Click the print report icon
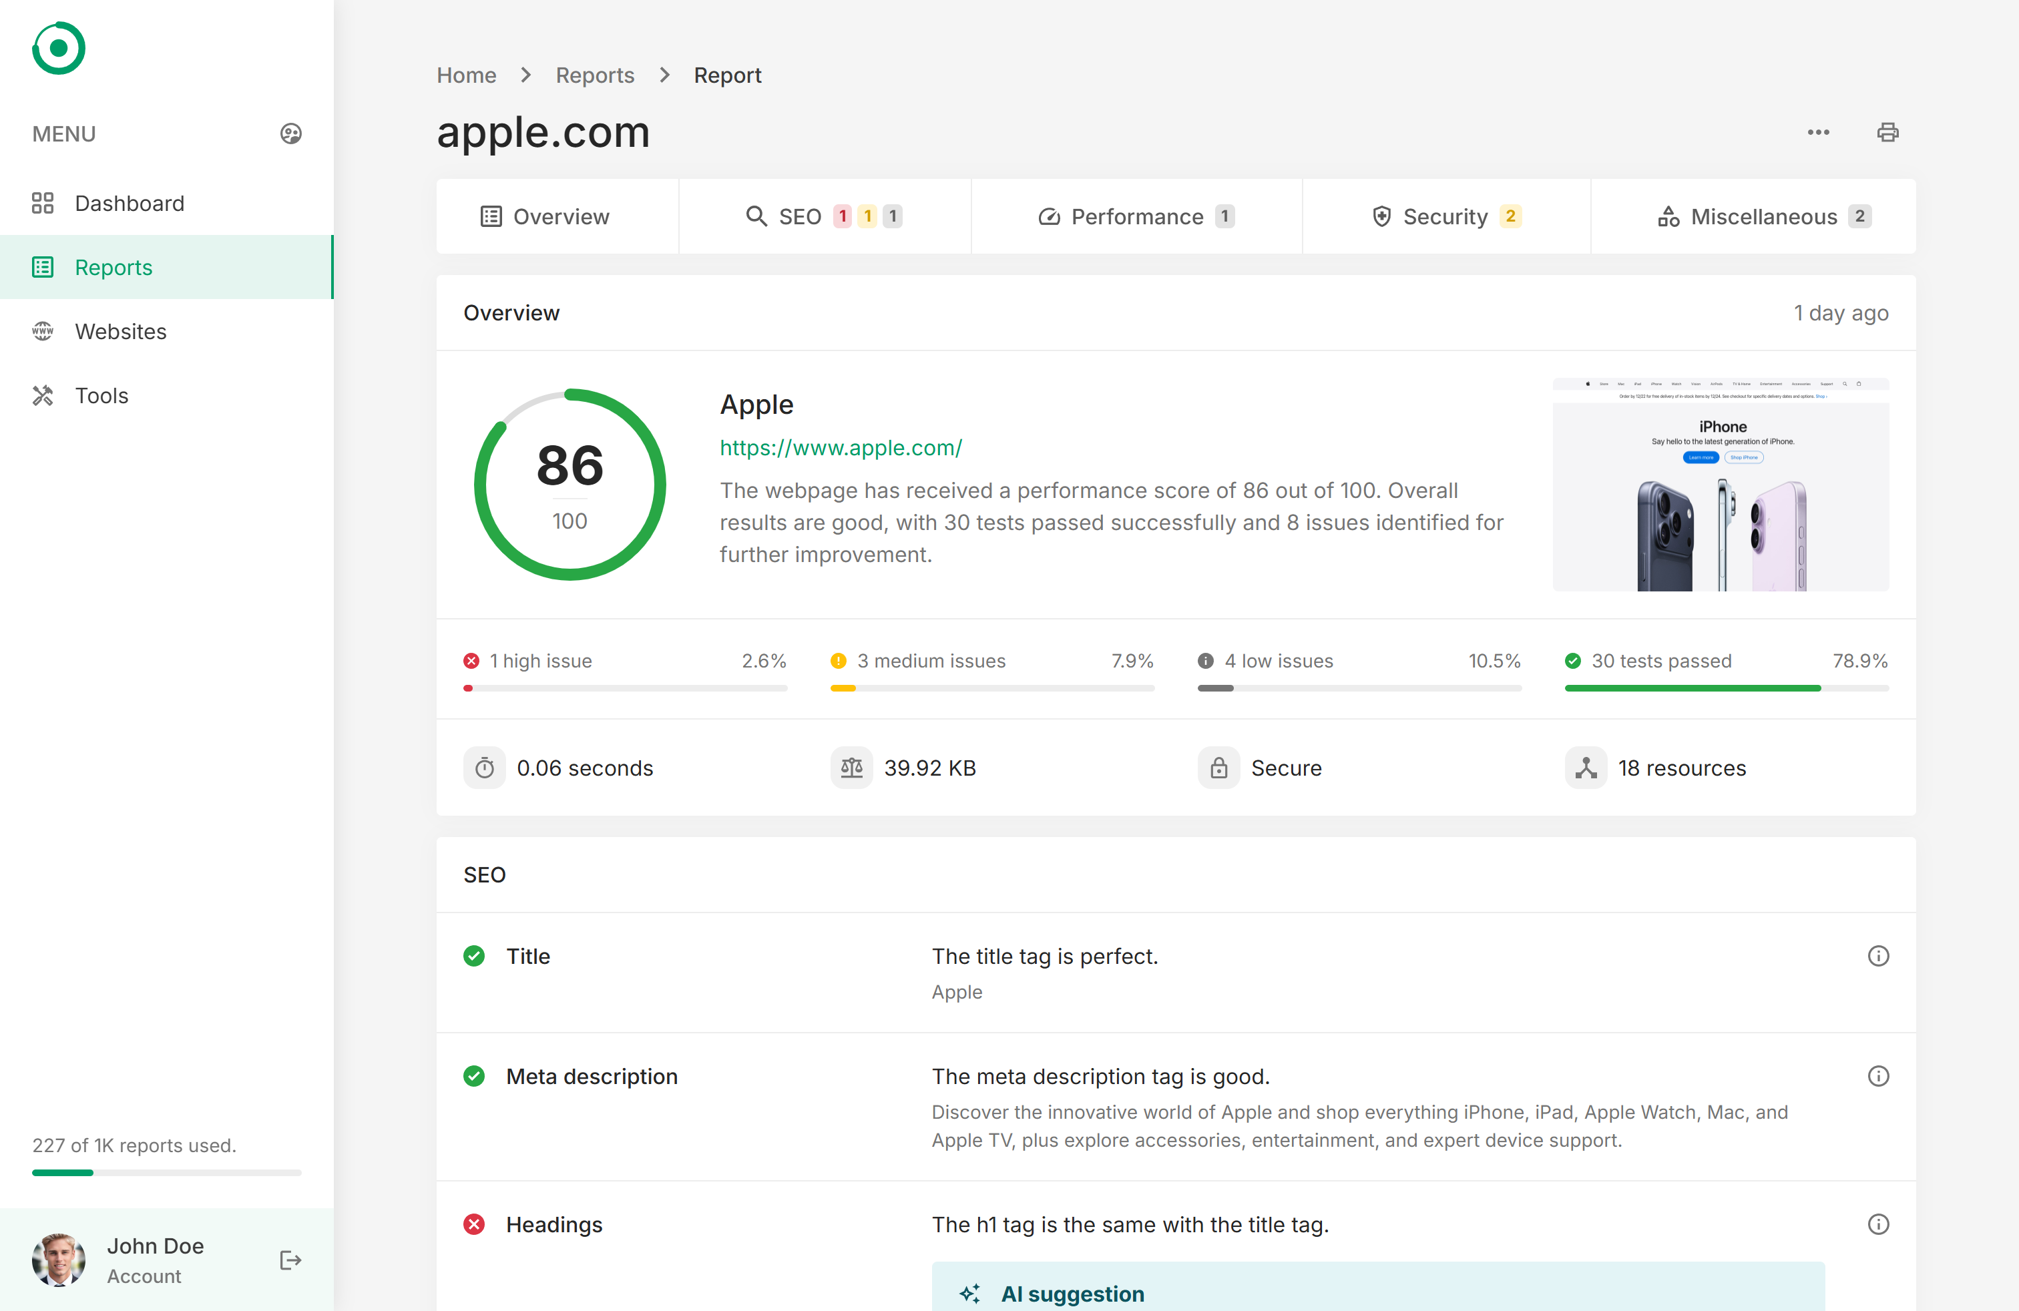2019x1311 pixels. click(1887, 132)
